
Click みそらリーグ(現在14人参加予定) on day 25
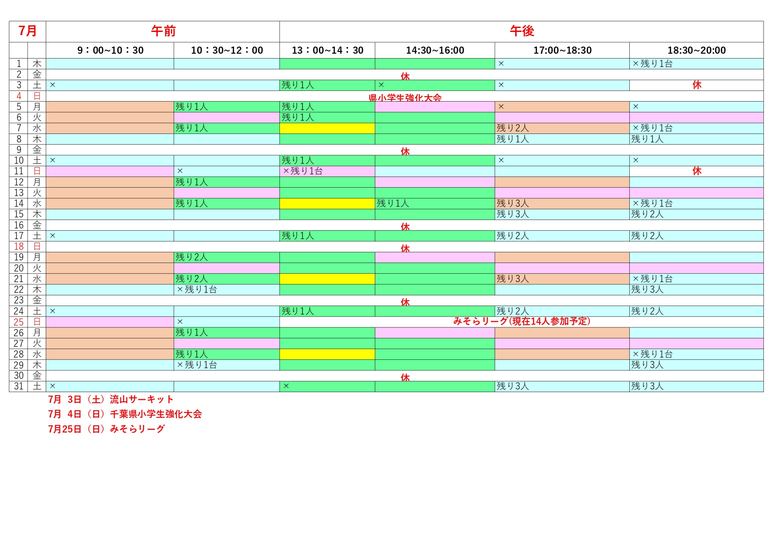[521, 321]
